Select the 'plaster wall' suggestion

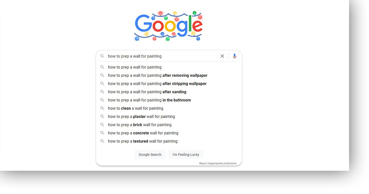click(x=169, y=117)
